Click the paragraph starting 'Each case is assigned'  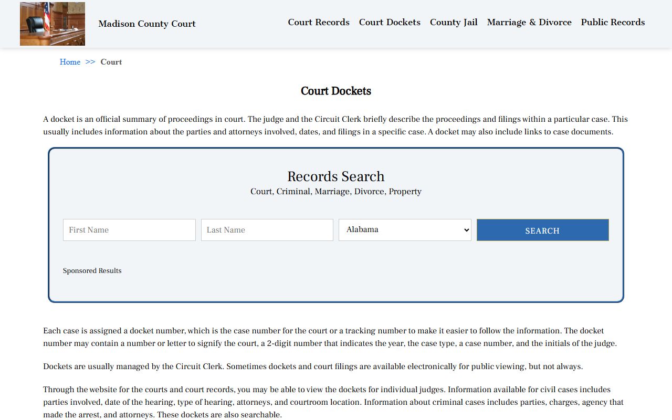[330, 337]
